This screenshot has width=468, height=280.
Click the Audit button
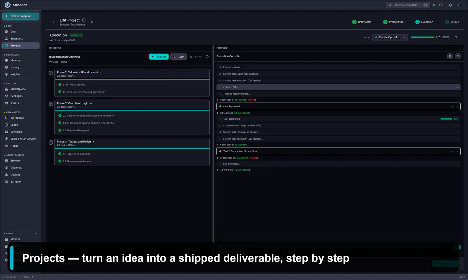(x=178, y=57)
